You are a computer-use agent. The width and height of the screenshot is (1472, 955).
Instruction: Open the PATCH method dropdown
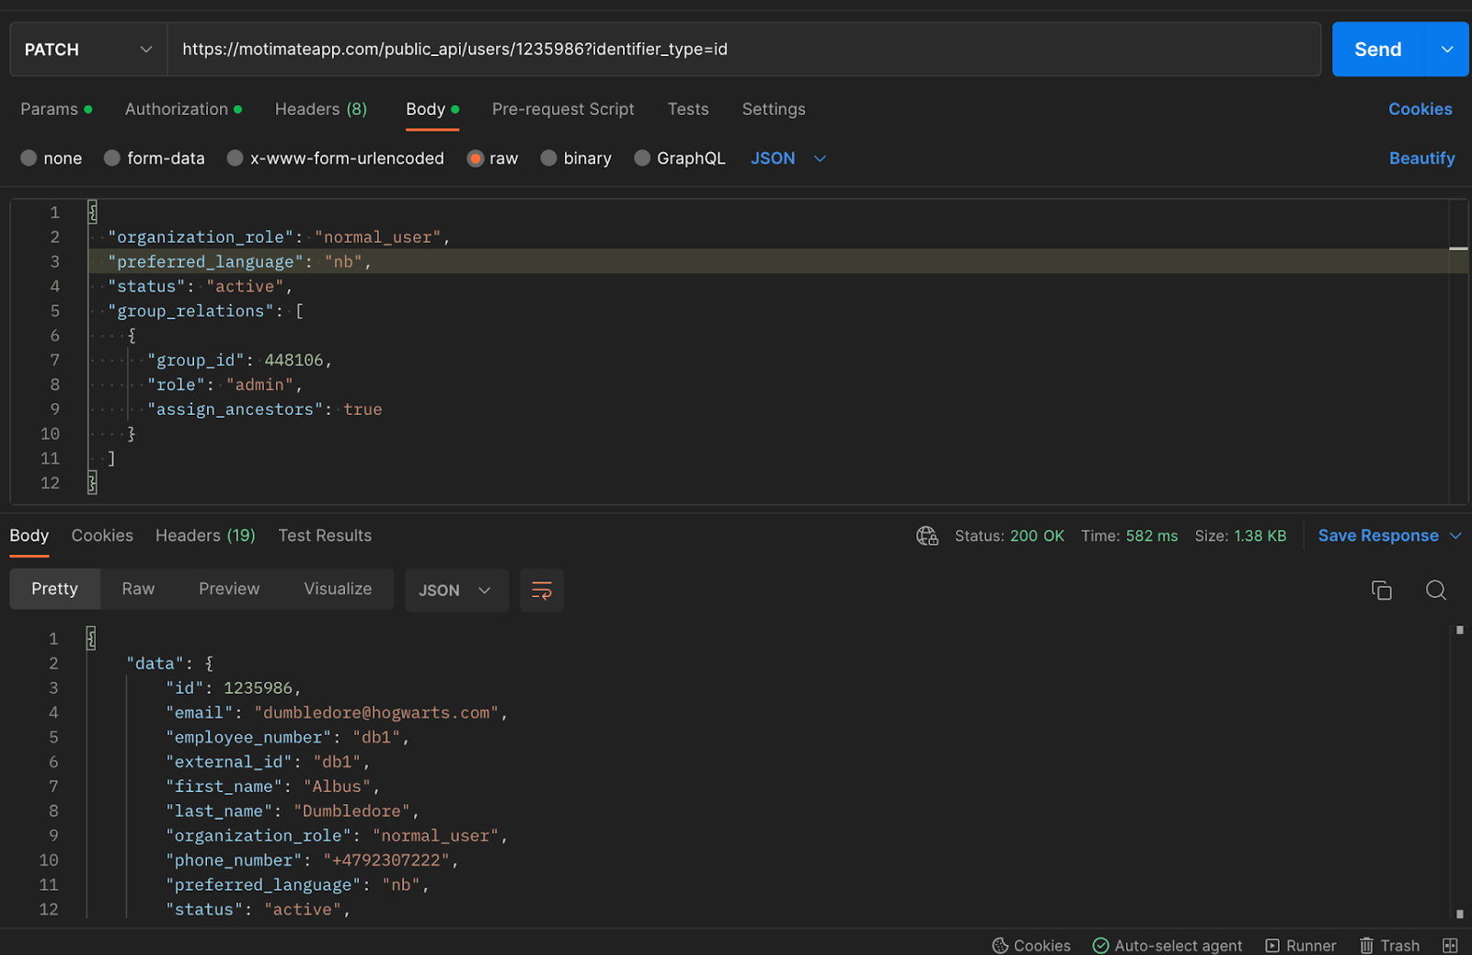point(88,50)
